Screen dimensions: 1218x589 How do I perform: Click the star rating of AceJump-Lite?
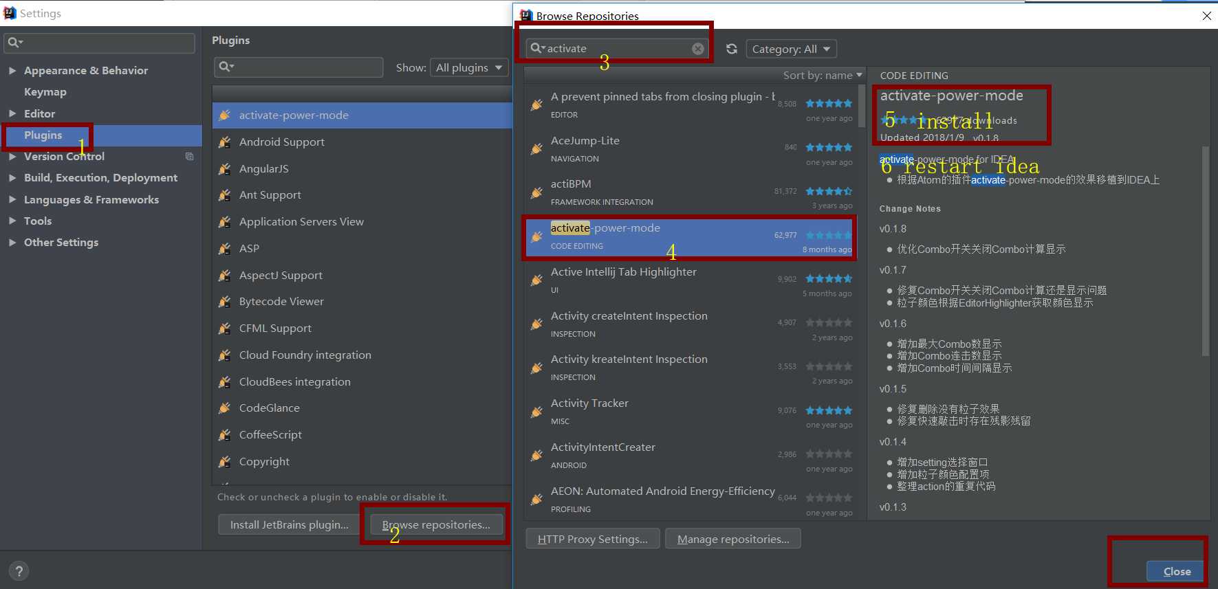(x=829, y=147)
